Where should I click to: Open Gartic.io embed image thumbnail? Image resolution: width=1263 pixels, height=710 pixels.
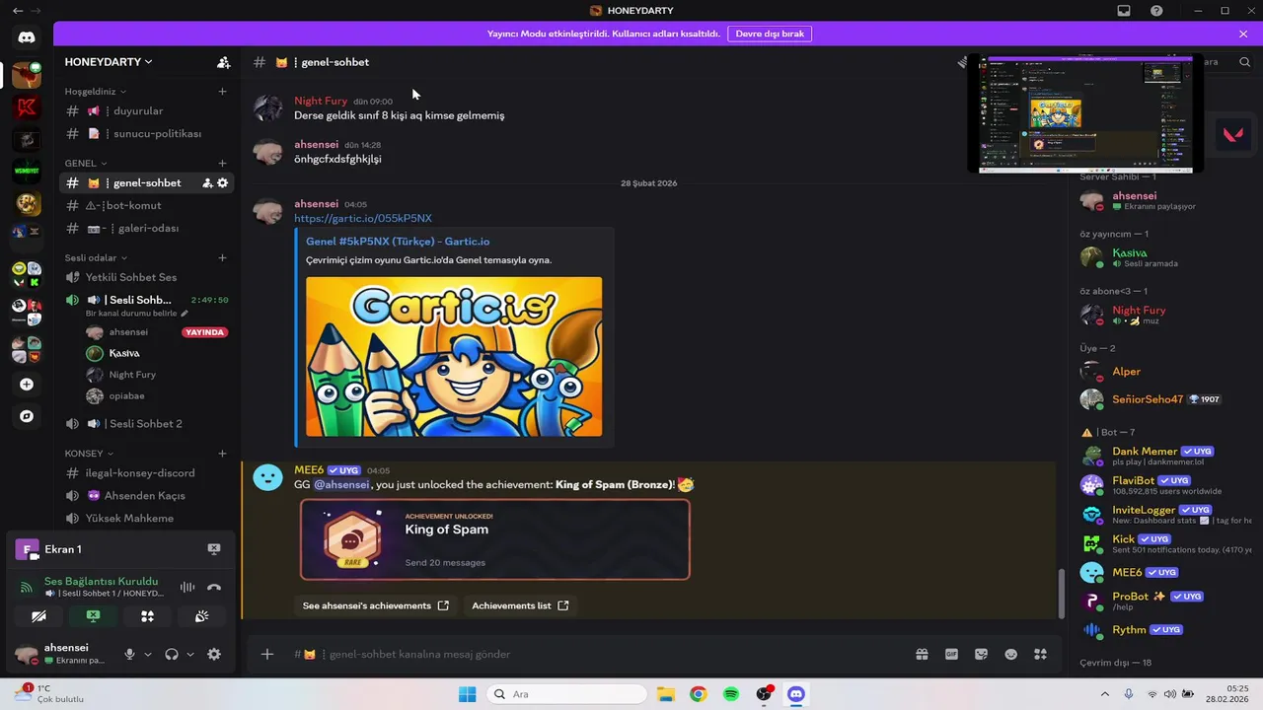coord(454,356)
